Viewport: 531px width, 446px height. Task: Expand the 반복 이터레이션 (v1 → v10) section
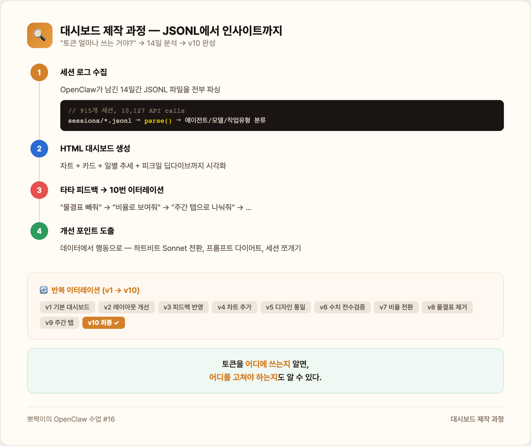pyautogui.click(x=95, y=290)
